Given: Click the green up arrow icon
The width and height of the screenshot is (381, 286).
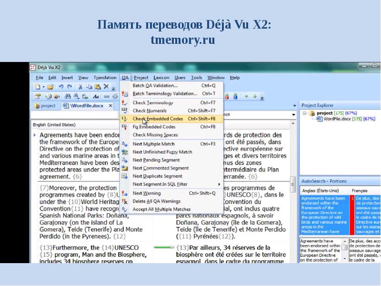Looking at the screenshot, I should pos(246,96).
